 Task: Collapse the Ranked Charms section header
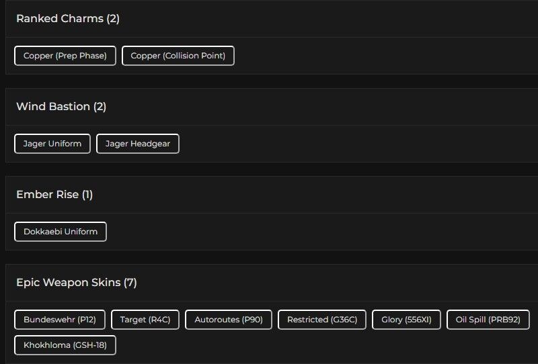pyautogui.click(x=61, y=19)
